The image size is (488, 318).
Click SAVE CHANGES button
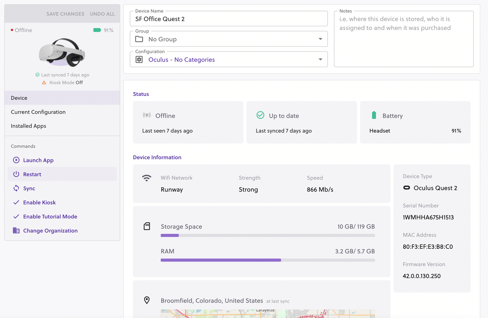click(x=65, y=14)
